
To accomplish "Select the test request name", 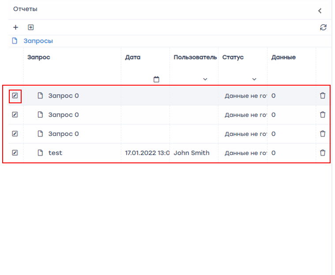I will (x=55, y=153).
